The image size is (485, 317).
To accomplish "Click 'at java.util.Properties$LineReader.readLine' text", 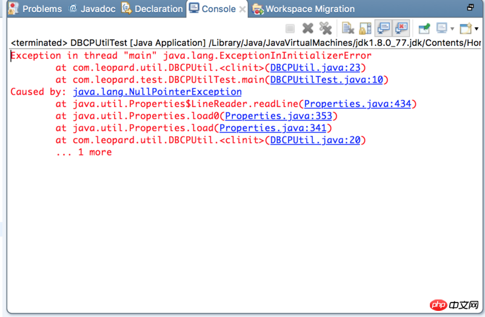I will pos(177,103).
